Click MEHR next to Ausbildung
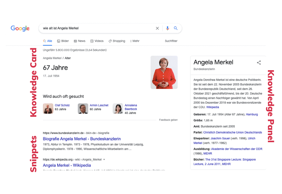Screen dimensions: 282x194 pyautogui.click(x=208, y=153)
